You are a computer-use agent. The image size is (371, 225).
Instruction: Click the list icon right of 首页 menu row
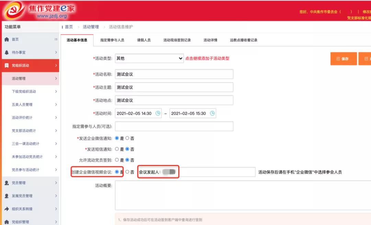click(x=56, y=39)
